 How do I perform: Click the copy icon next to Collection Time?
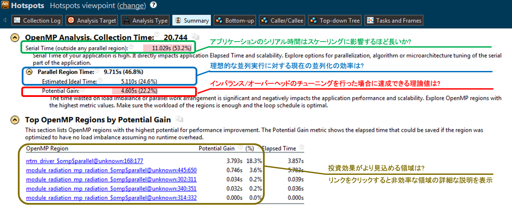pos(196,37)
